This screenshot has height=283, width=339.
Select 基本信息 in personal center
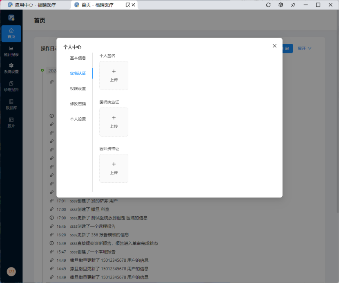point(78,58)
